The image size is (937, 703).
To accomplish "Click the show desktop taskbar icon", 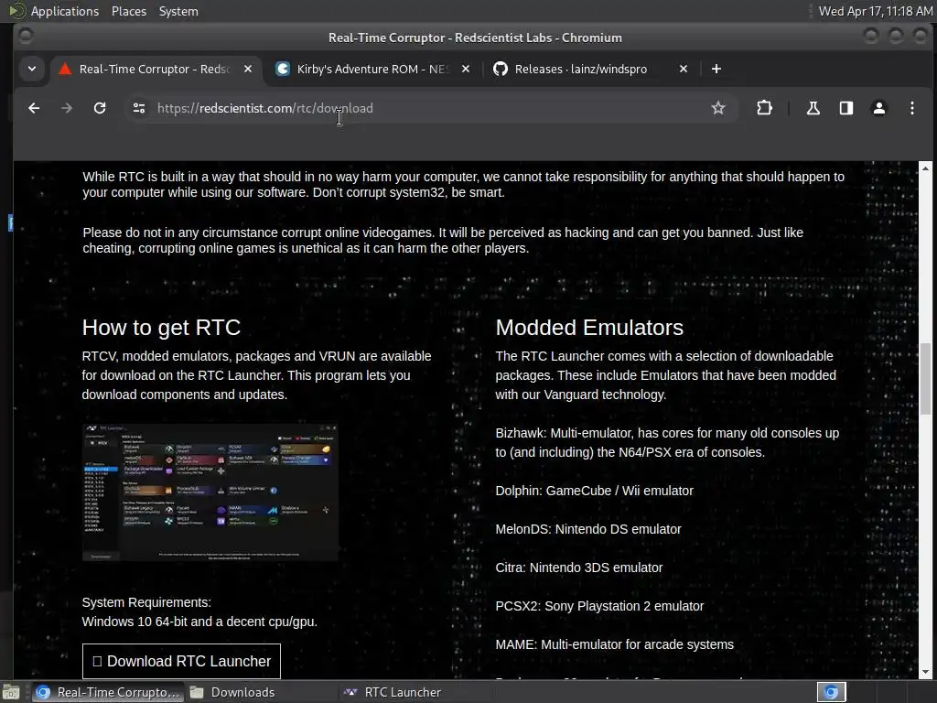I will [x=11, y=692].
